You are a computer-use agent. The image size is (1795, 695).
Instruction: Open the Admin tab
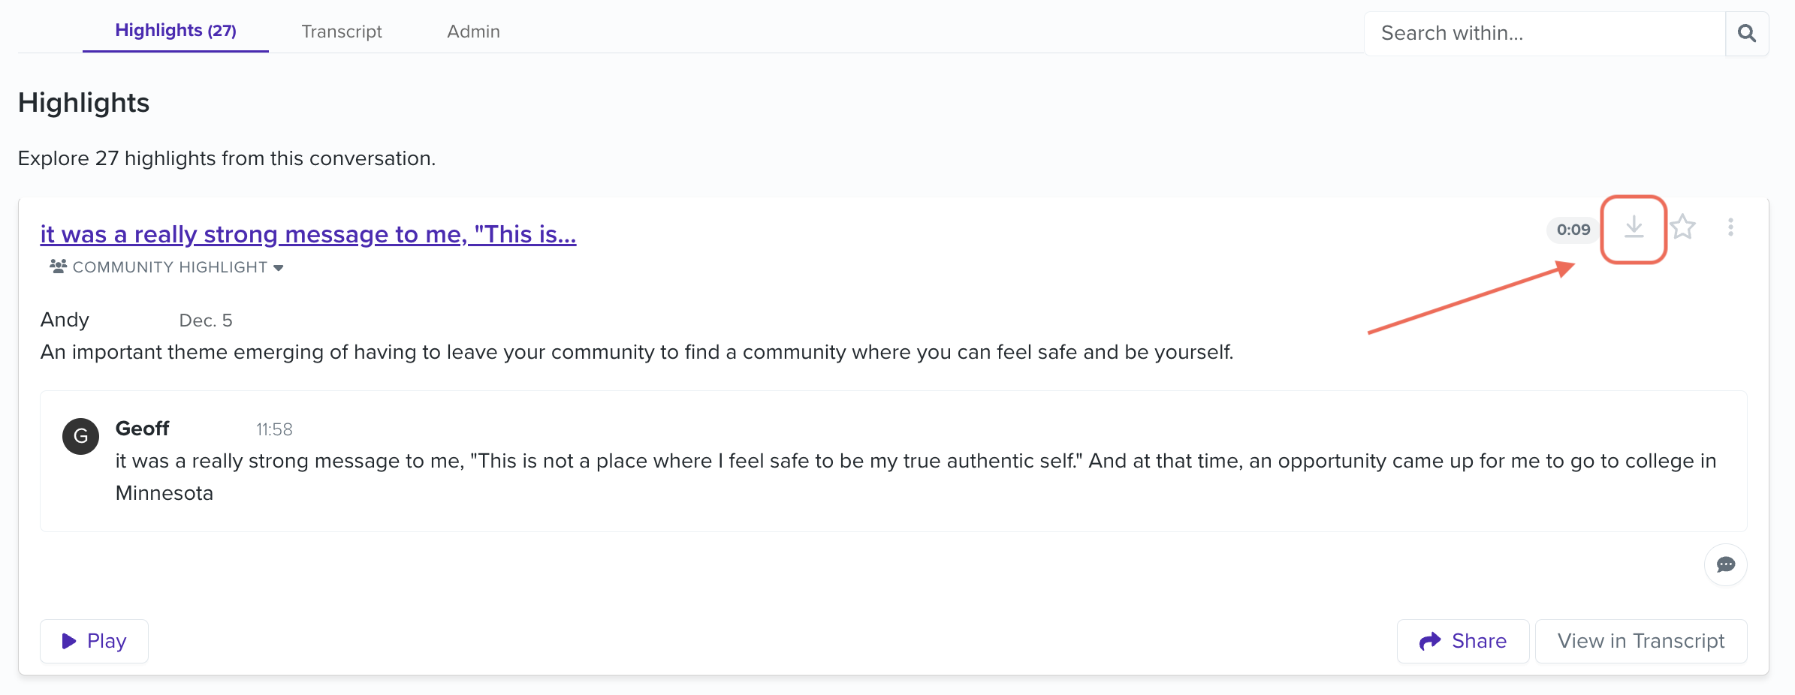(473, 32)
